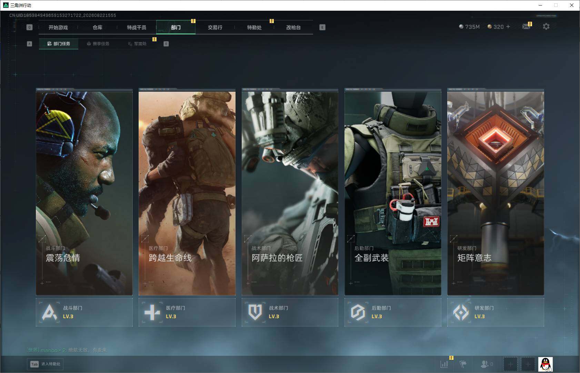580x373 pixels.
Task: Click the 735M currency balance
Action: (469, 27)
